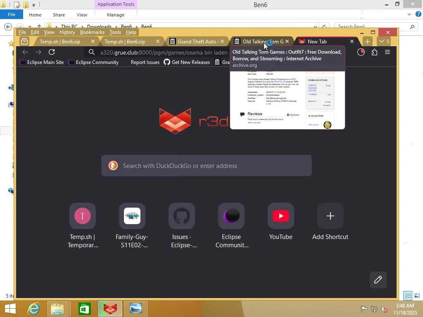Image resolution: width=423 pixels, height=317 pixels.
Task: Open the Action Center flag tray icon
Action: [x=364, y=309]
